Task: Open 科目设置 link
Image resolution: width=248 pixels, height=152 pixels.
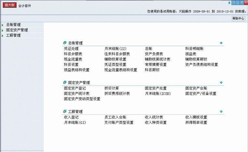Action: [x=71, y=64]
